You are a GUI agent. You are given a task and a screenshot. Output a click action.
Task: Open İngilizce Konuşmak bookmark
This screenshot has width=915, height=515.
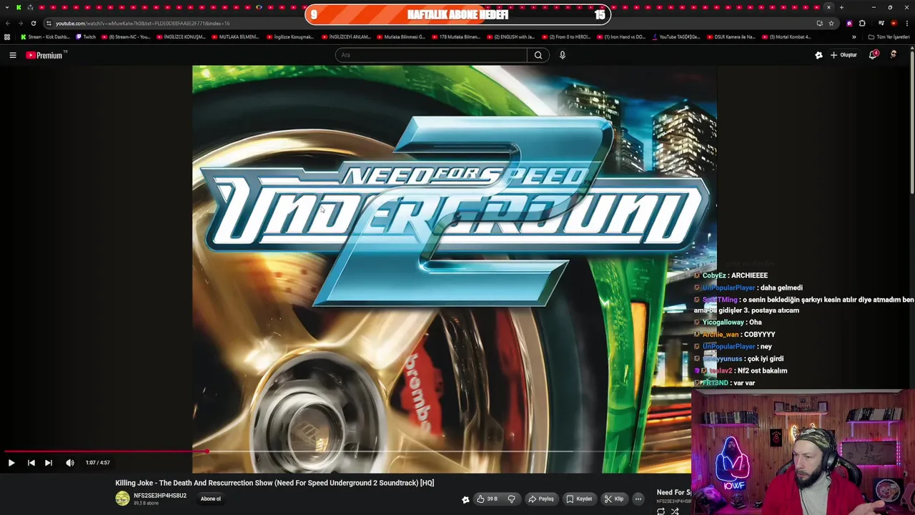click(x=290, y=36)
